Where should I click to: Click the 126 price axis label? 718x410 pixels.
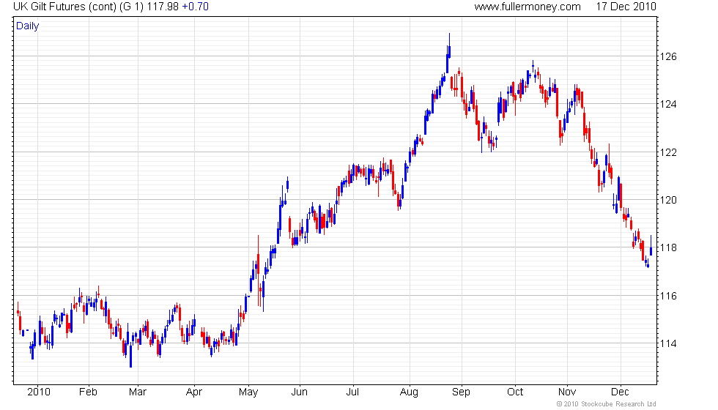click(668, 57)
